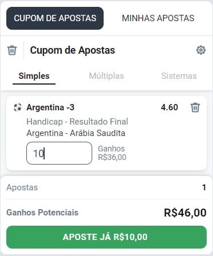
Task: Focus the stake amount field showing 10
Action: point(59,153)
